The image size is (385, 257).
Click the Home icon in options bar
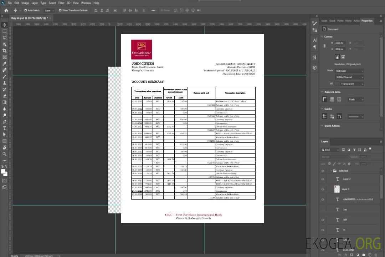click(6, 10)
